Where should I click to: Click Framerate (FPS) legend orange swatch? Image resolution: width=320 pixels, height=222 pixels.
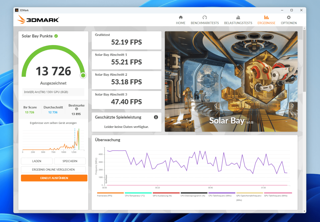click(110, 193)
